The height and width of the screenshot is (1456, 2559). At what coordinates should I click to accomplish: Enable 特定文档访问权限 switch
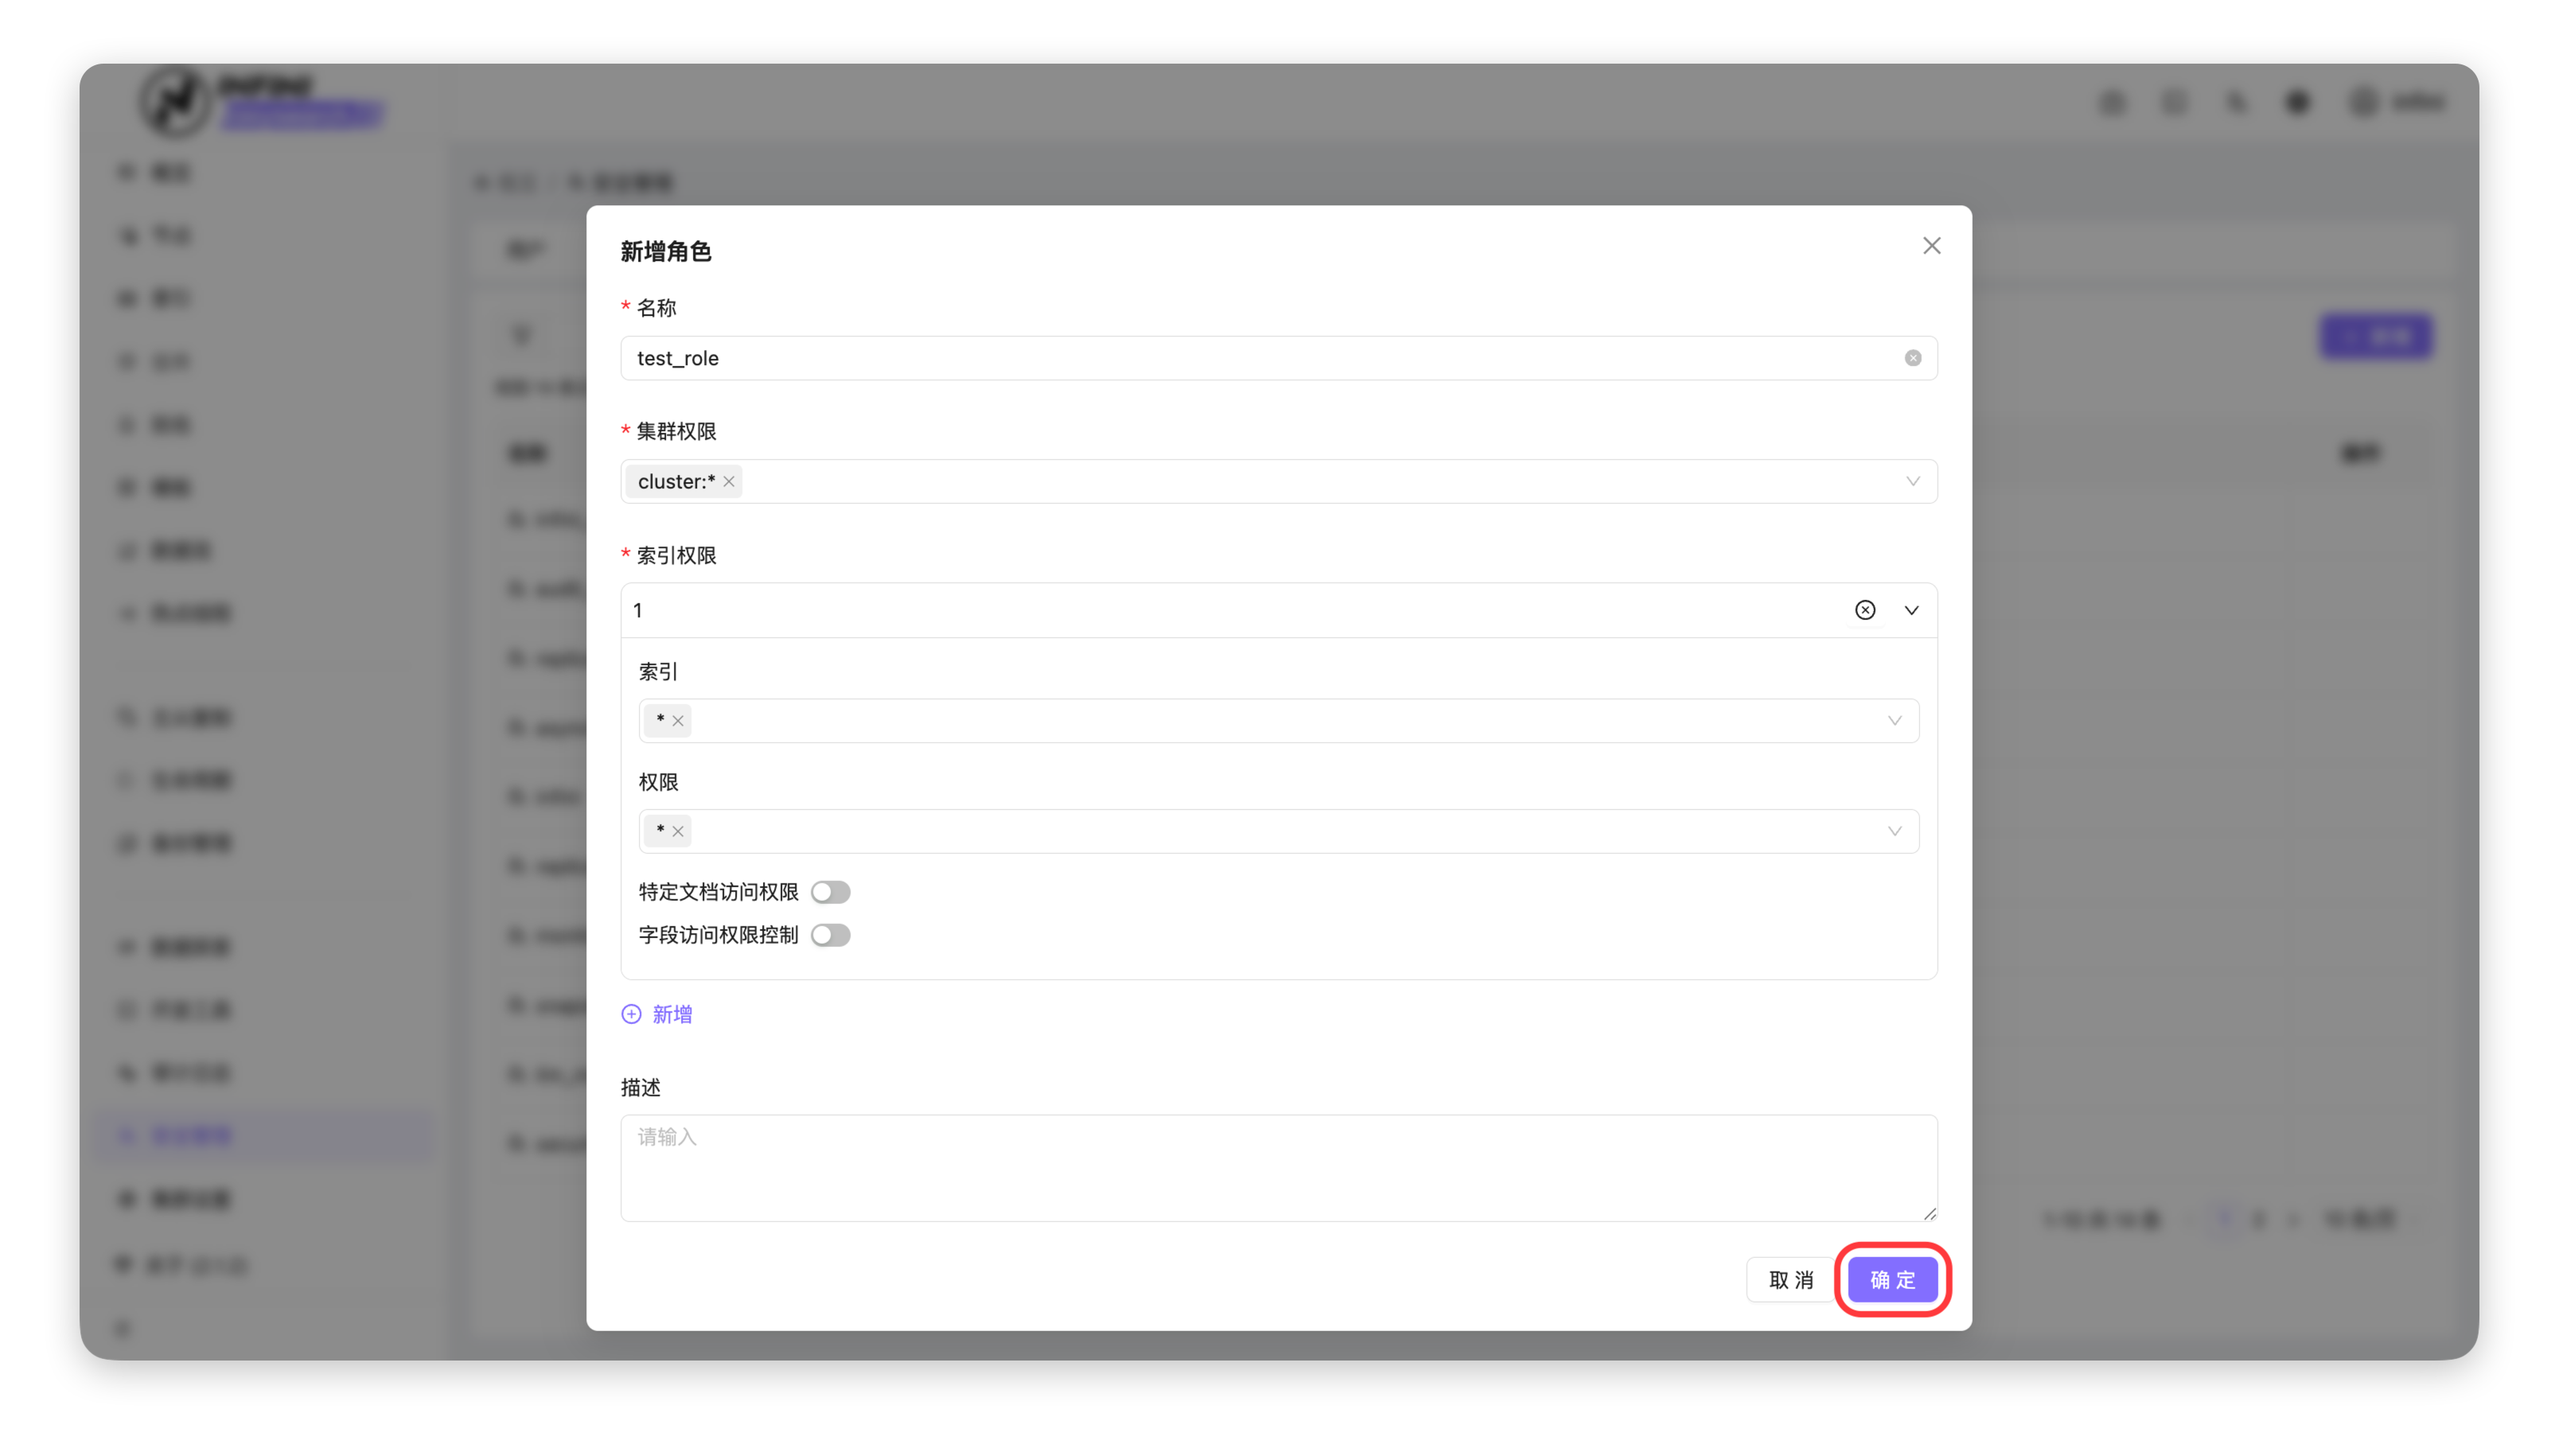click(830, 892)
